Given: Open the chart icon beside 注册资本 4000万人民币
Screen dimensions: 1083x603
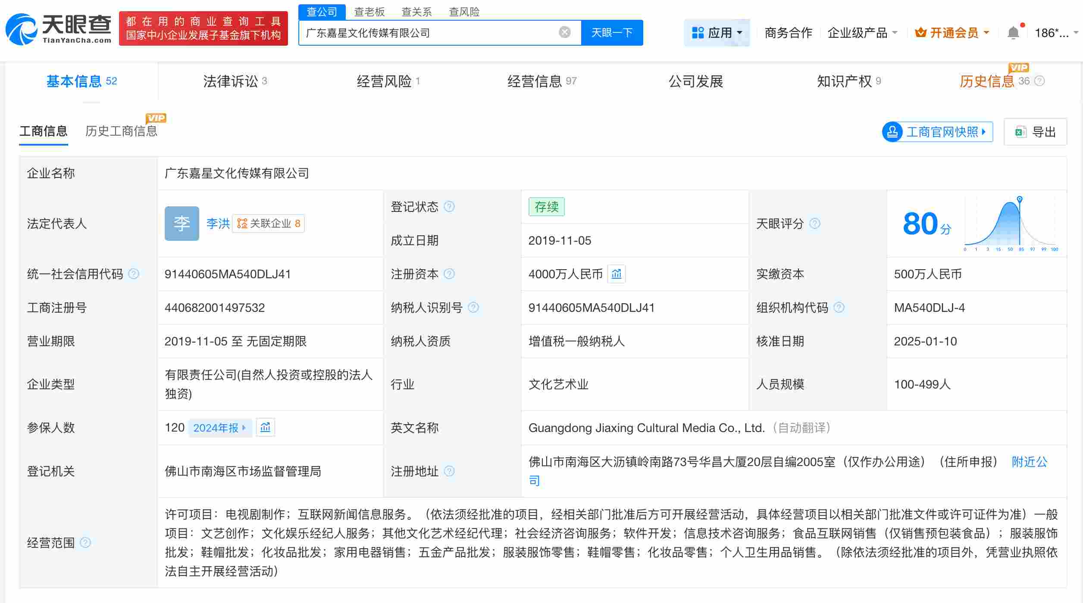Looking at the screenshot, I should [617, 274].
